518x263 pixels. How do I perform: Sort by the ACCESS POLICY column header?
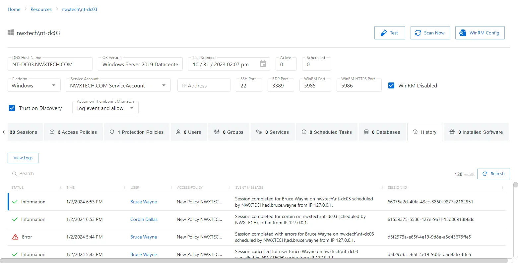[190, 187]
